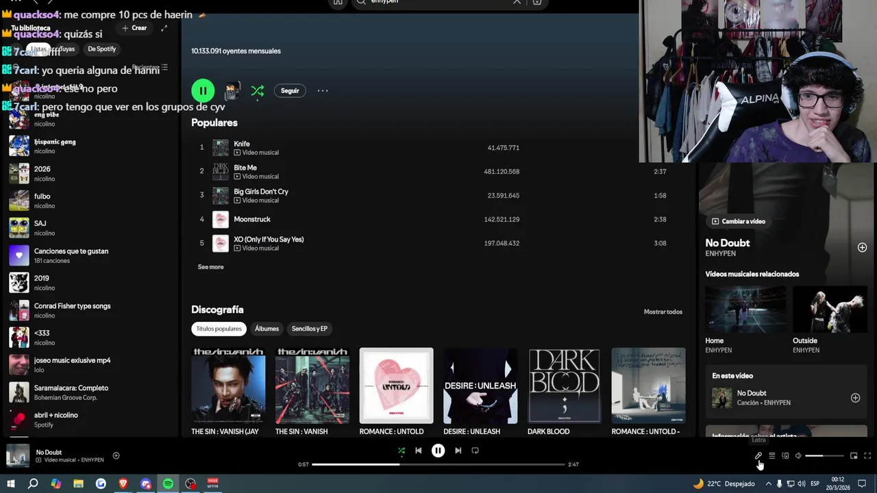Expand the popular tracks with See more
Viewport: 877px width, 493px height.
pyautogui.click(x=210, y=267)
